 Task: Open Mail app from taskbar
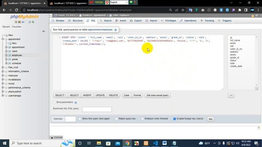(x=117, y=143)
